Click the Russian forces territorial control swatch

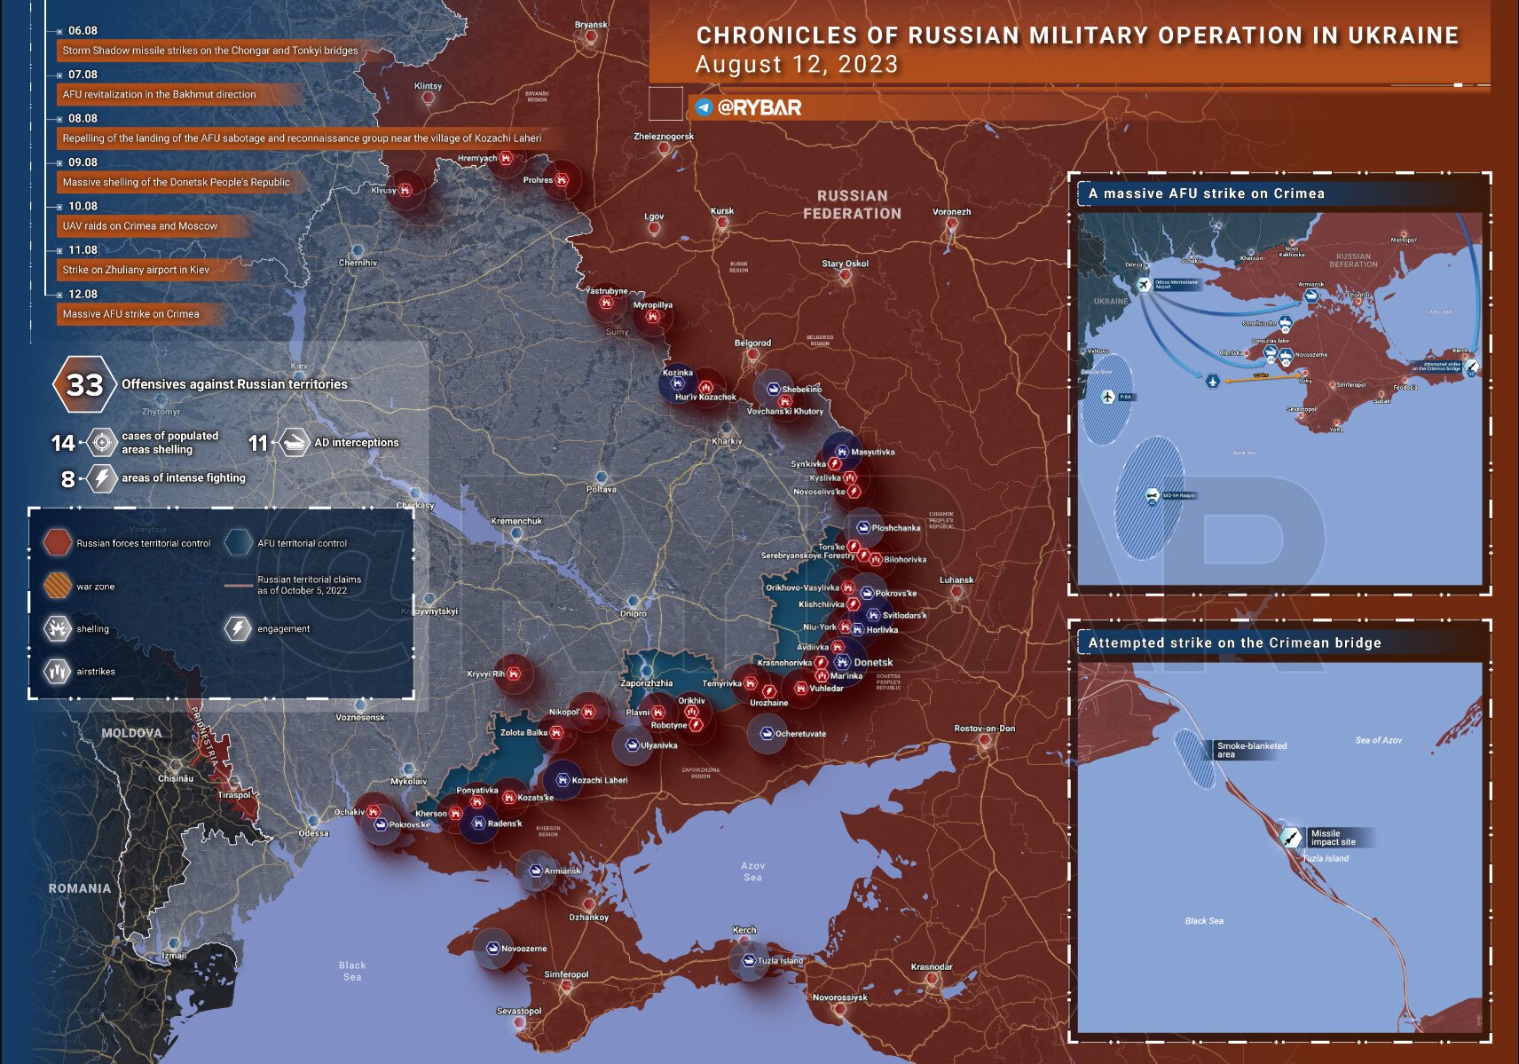click(x=58, y=542)
